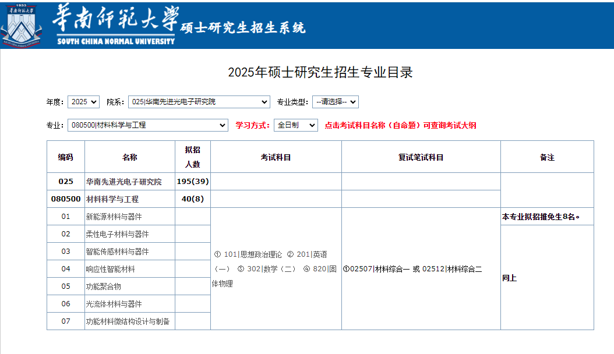This screenshot has height=354, width=614.
Task: Click the code cell 080500
Action: (x=66, y=199)
